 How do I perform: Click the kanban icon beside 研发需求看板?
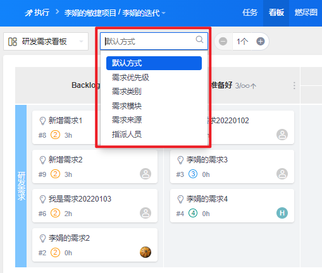pos(13,42)
